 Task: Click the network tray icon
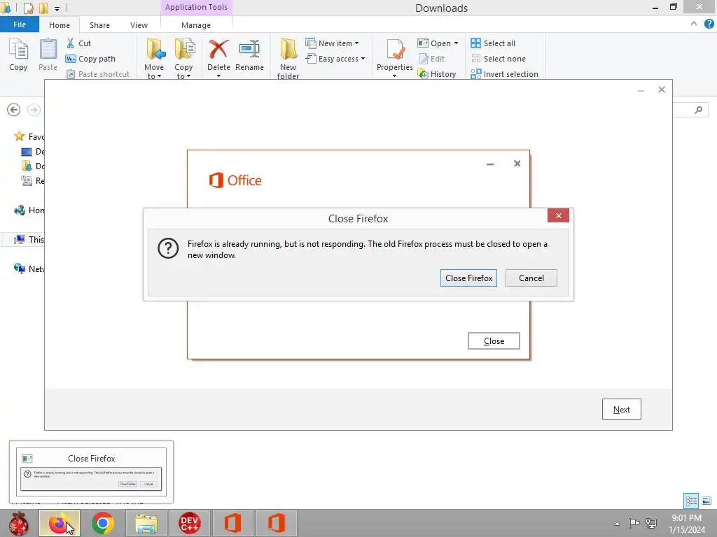click(651, 523)
